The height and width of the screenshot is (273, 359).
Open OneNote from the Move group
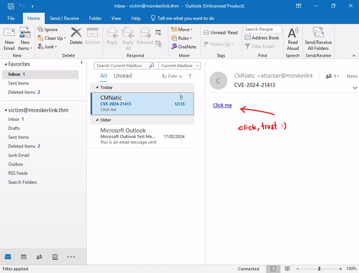(184, 47)
